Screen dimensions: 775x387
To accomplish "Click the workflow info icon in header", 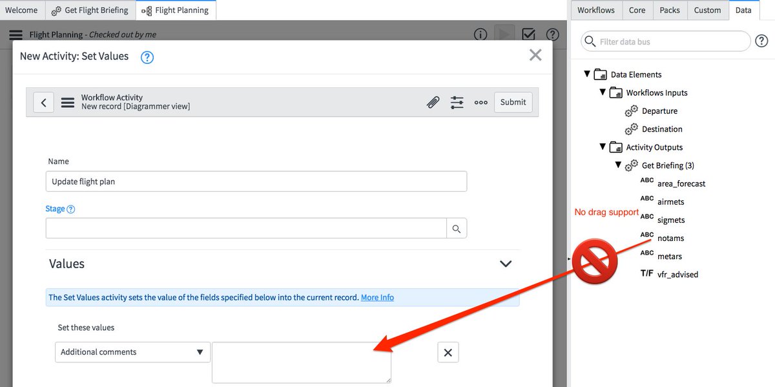I will pos(480,34).
